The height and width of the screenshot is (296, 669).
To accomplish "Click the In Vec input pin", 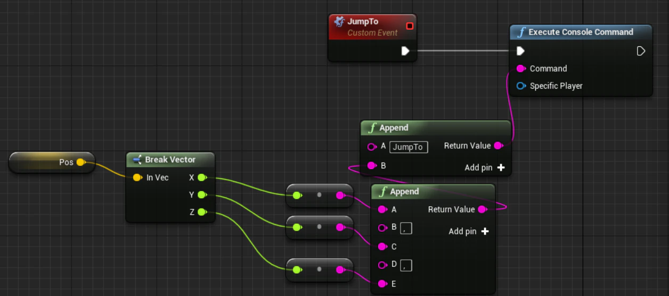I will tap(137, 177).
